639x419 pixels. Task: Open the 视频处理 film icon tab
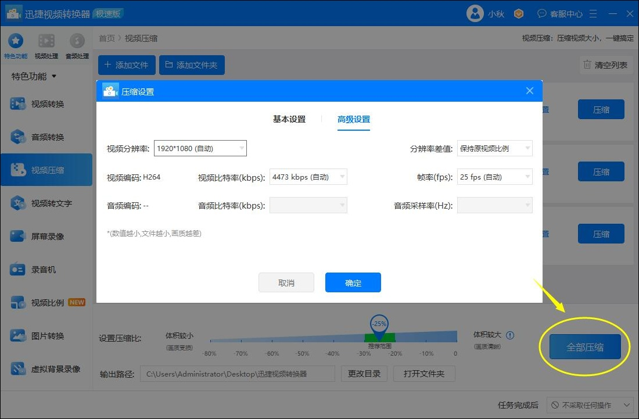click(x=46, y=46)
